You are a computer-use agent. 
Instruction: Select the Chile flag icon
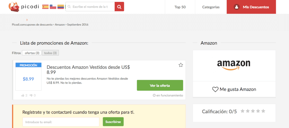tap(53, 7)
